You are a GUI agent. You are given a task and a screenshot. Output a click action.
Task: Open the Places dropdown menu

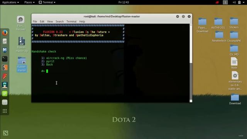coord(29,2)
